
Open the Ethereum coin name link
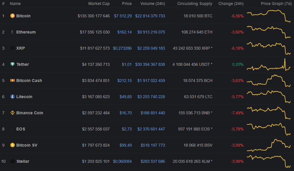tap(26, 32)
